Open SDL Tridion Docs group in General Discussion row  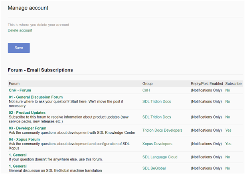156,102
